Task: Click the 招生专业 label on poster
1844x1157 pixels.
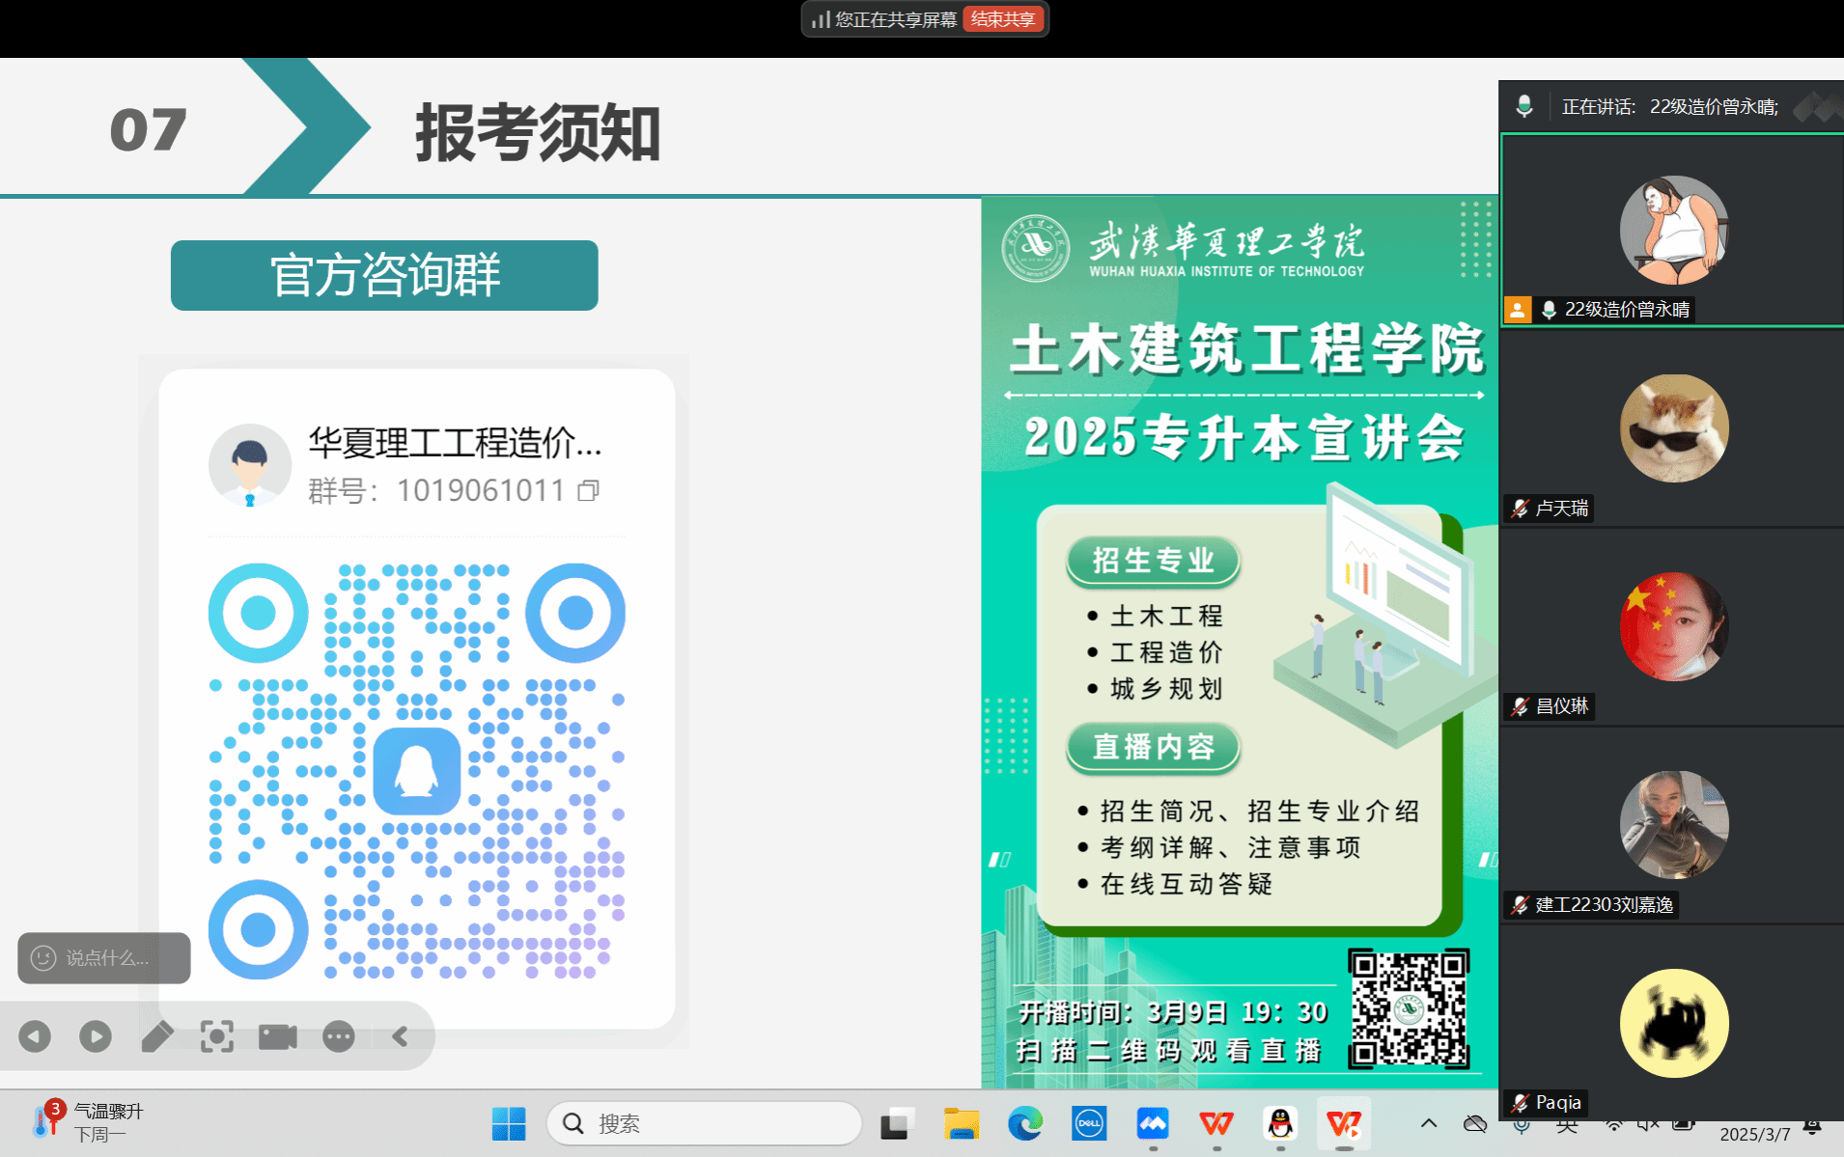Action: (x=1153, y=561)
